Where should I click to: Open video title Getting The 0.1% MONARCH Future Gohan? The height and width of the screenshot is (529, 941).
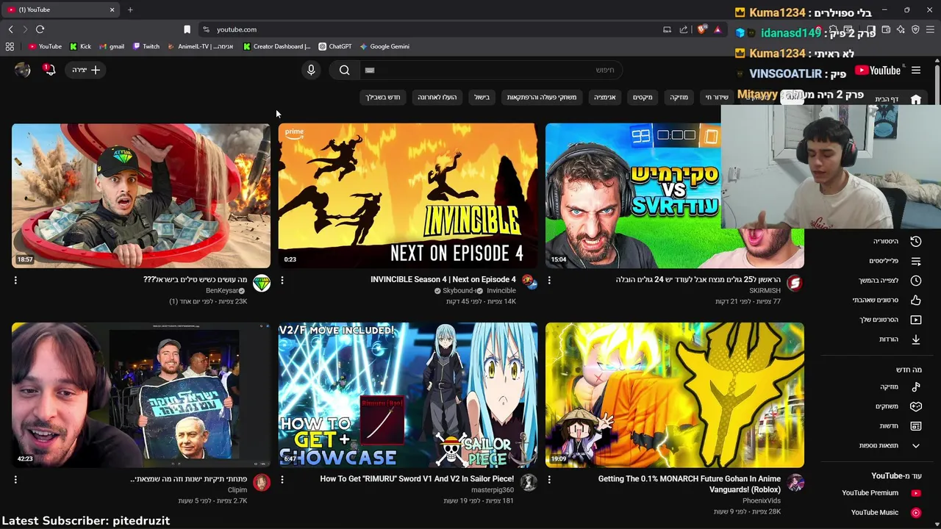point(690,483)
